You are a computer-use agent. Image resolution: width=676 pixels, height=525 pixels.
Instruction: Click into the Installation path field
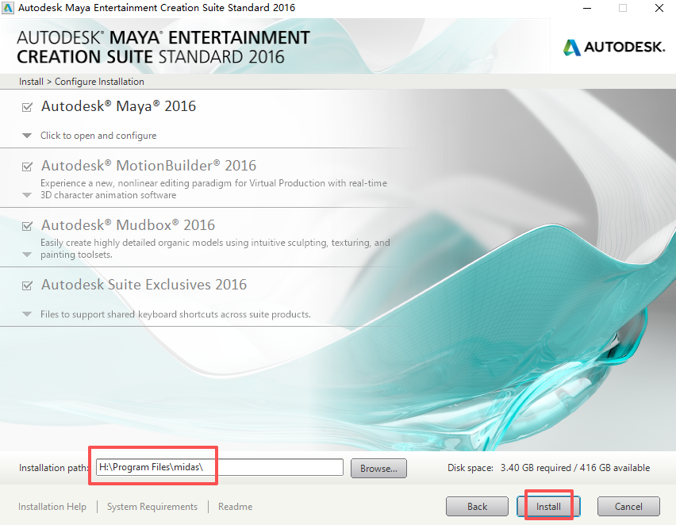tap(220, 467)
